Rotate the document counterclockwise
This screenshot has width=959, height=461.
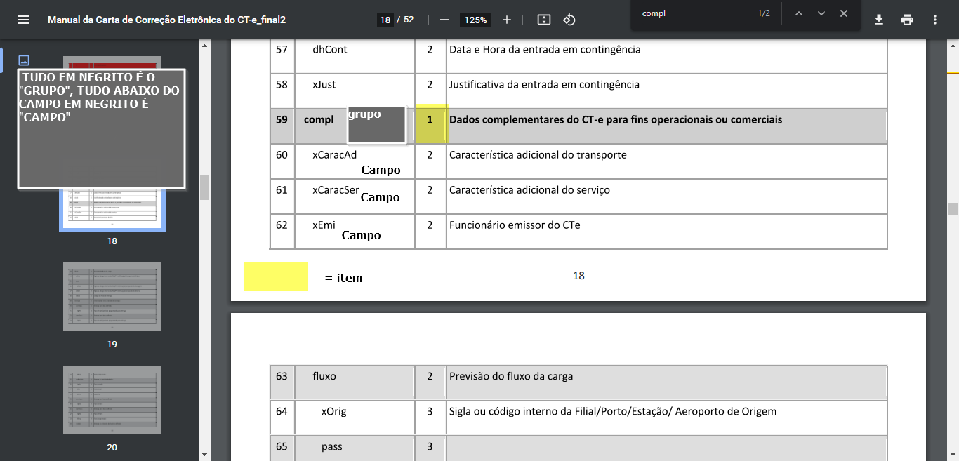569,20
